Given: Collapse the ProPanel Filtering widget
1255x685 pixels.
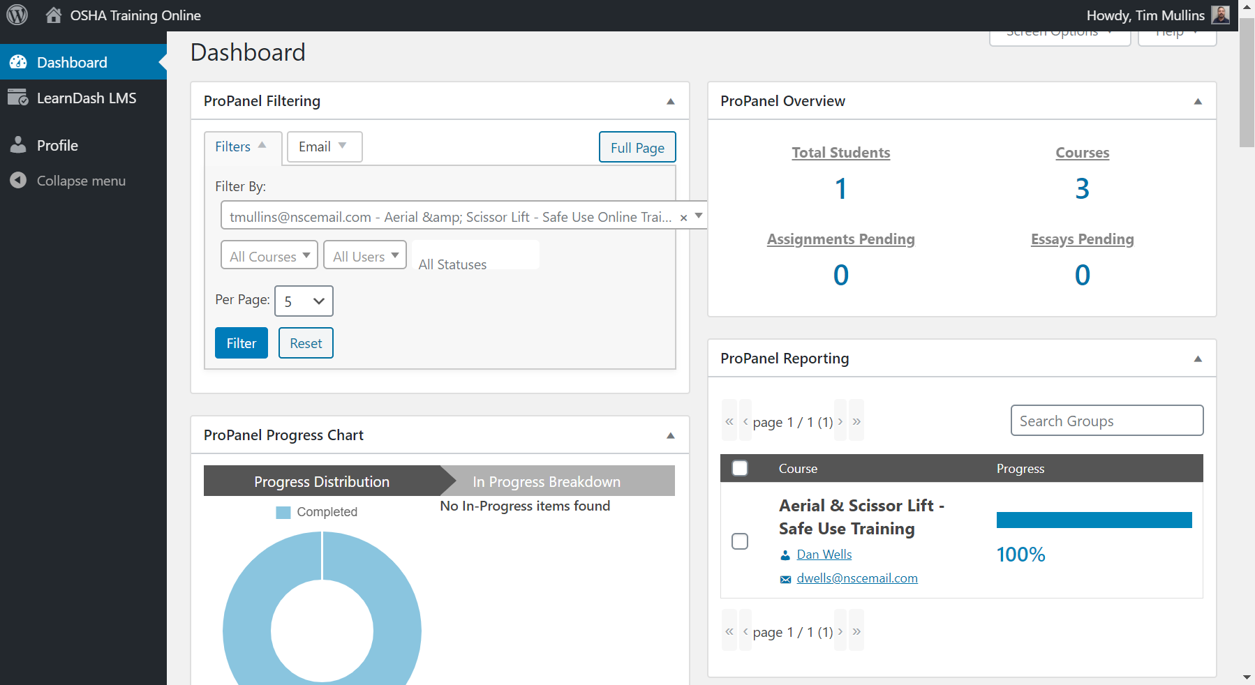Looking at the screenshot, I should [671, 101].
